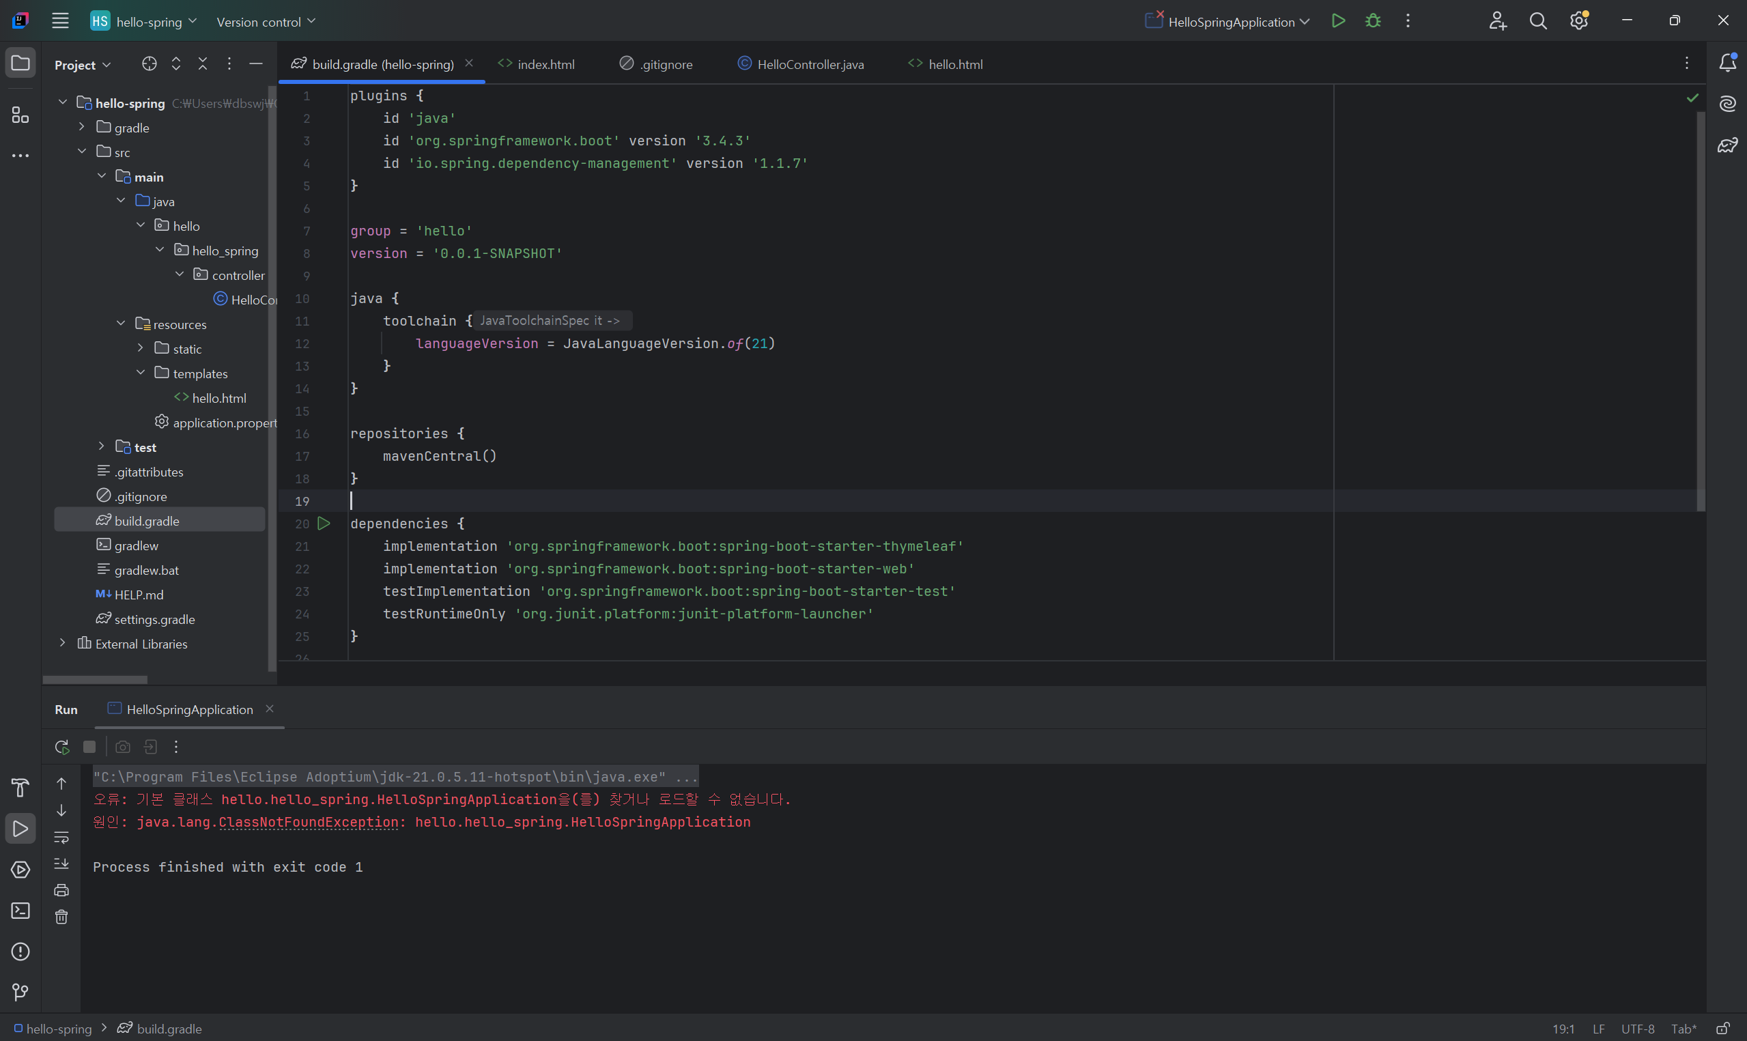Open IDE settings gear
Screen dimensions: 1747x1041
click(x=1578, y=21)
